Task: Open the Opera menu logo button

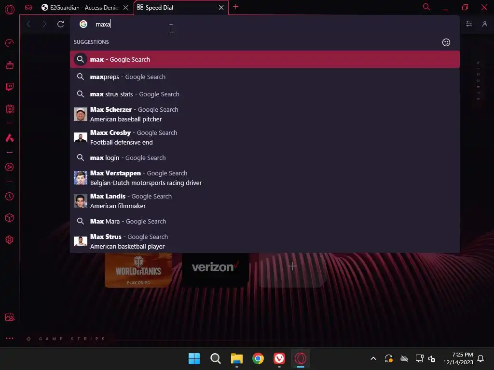Action: pos(10,10)
